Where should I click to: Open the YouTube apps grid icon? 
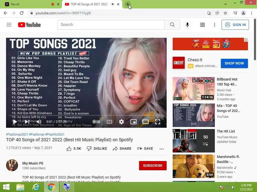tap(203, 25)
